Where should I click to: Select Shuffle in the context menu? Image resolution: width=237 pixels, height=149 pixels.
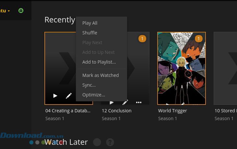(90, 33)
